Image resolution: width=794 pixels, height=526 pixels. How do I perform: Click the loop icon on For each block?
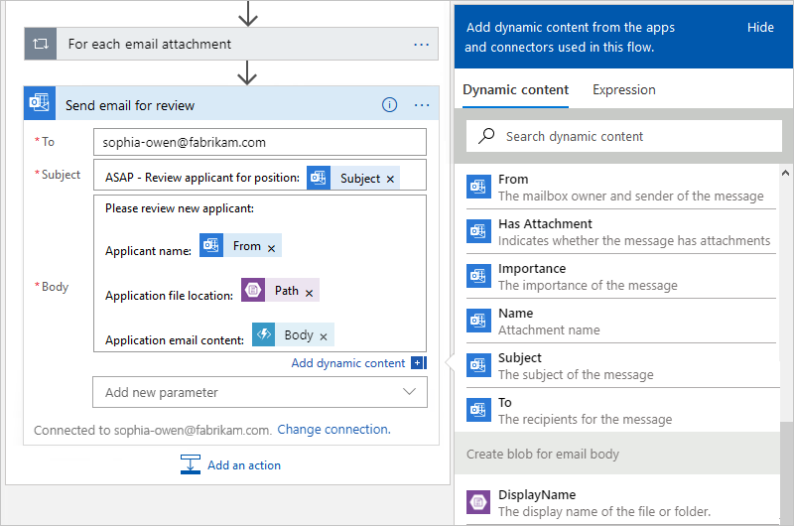tap(41, 45)
